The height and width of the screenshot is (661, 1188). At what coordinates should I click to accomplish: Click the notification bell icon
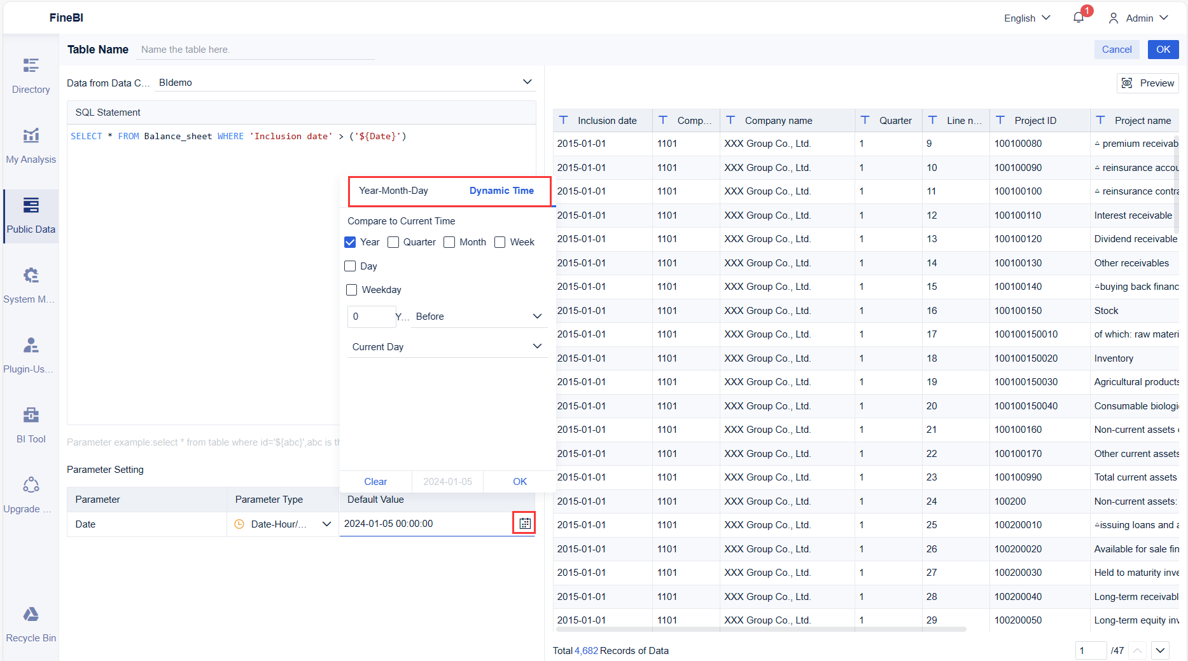[1078, 17]
